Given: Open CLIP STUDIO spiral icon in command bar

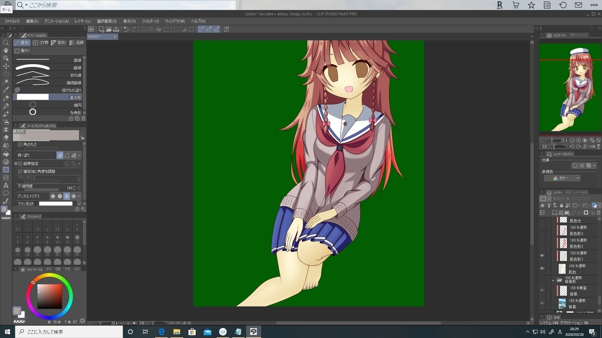Looking at the screenshot, I should point(91,29).
